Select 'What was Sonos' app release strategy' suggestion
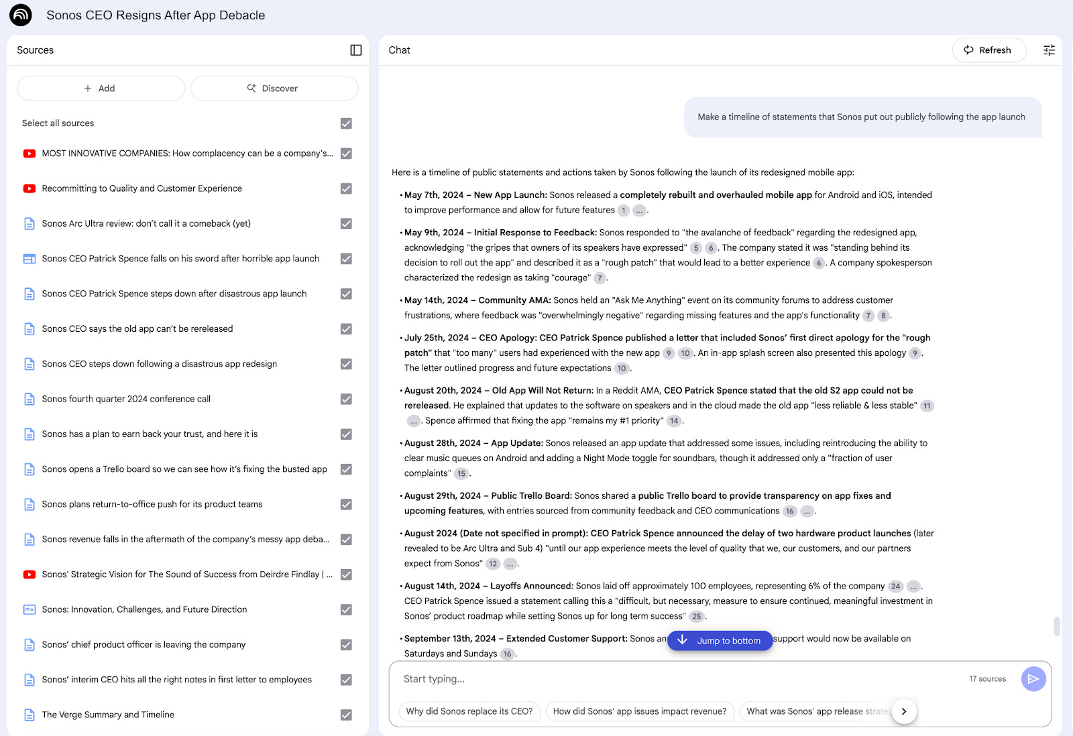This screenshot has width=1073, height=736. pyautogui.click(x=817, y=712)
